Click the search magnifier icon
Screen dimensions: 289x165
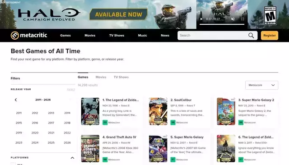pos(251,36)
